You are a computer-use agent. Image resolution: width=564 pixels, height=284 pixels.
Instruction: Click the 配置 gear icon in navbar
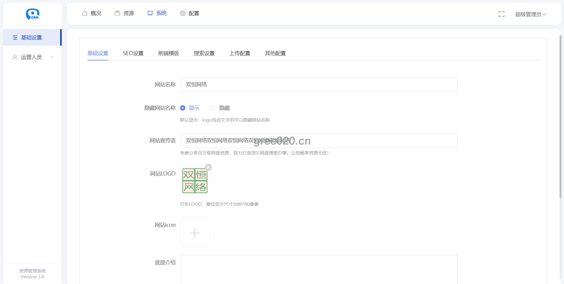pyautogui.click(x=183, y=13)
